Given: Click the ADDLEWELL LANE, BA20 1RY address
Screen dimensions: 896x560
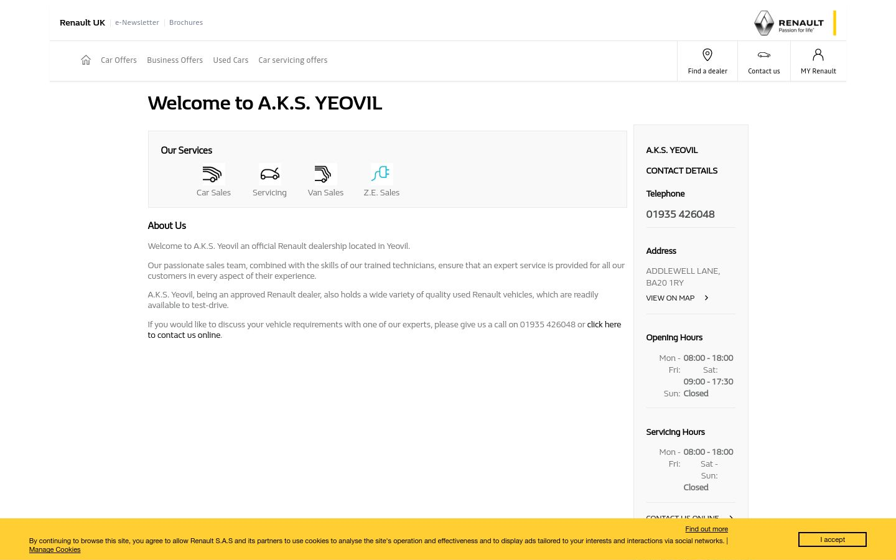Looking at the screenshot, I should tap(683, 277).
